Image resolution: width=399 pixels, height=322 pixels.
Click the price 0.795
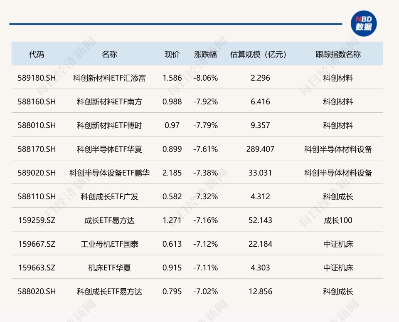coord(172,291)
